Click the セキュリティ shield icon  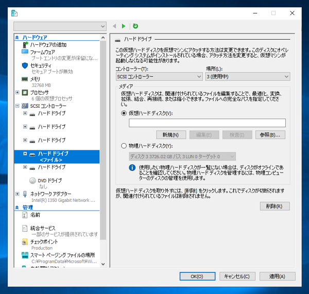[x=25, y=65]
